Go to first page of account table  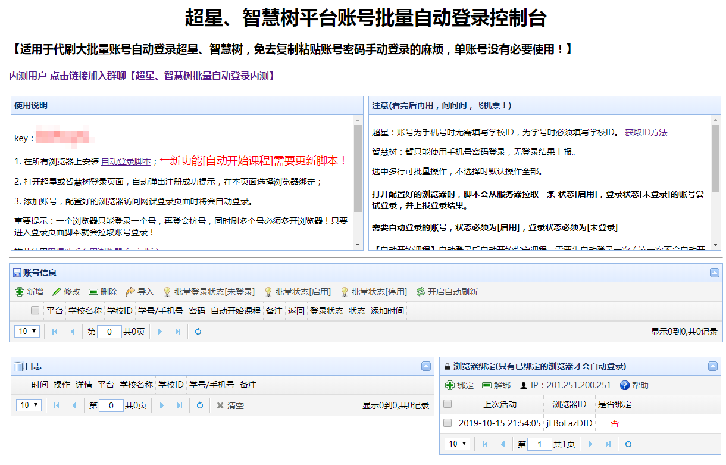click(55, 332)
